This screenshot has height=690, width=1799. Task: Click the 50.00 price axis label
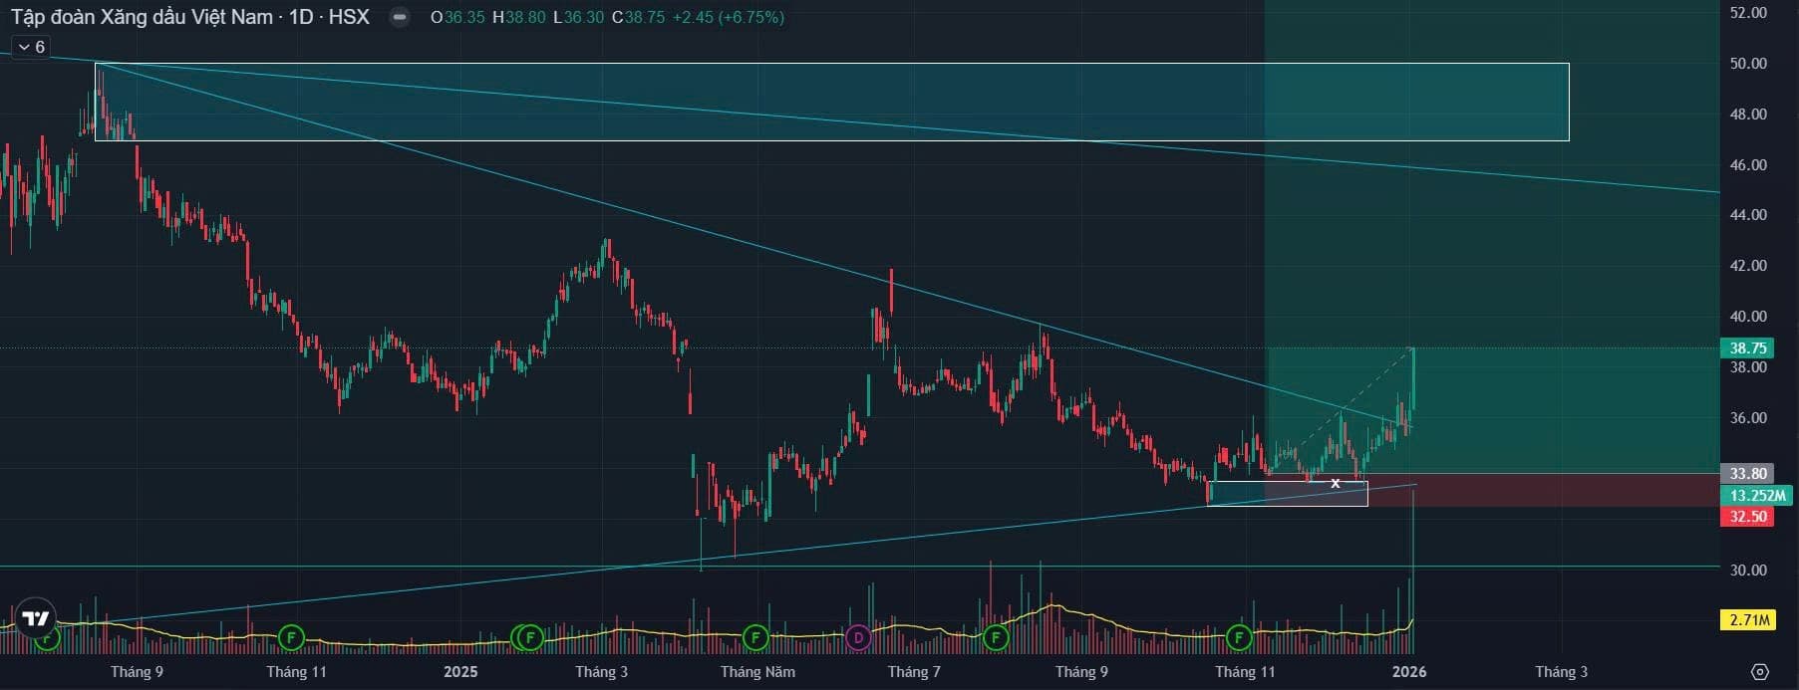[x=1748, y=64]
